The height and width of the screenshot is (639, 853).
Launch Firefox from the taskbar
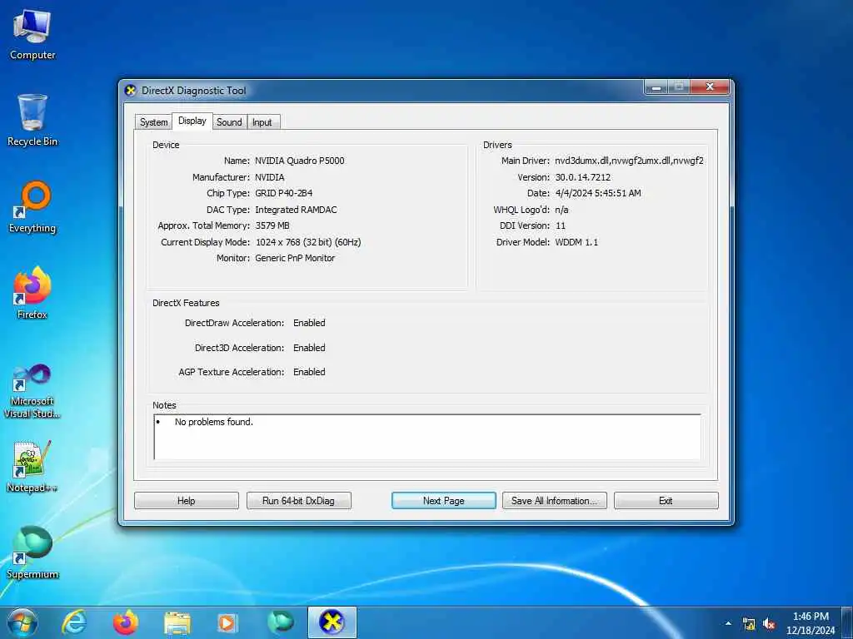click(x=126, y=622)
